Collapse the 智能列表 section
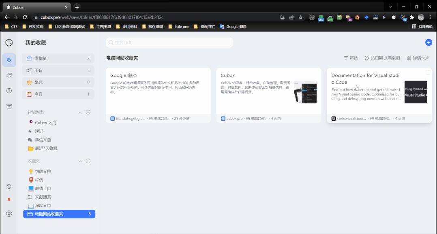 80,113
